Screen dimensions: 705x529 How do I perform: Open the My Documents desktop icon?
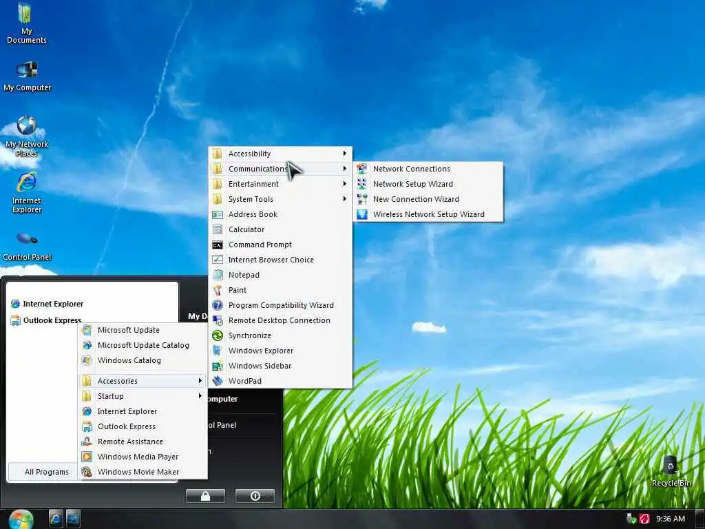[x=26, y=23]
